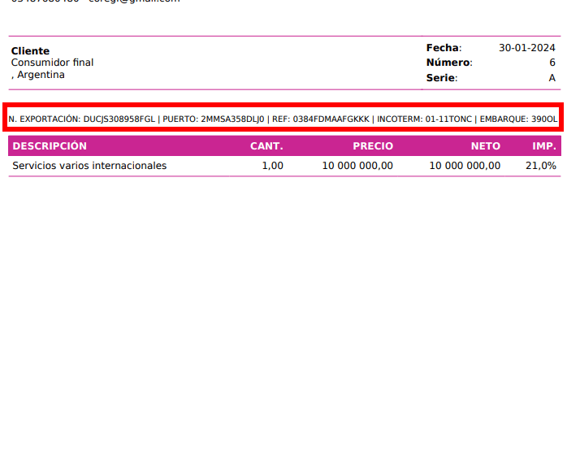Click the N. EXPORTACIÓN code DUCJS308958FGL

119,119
